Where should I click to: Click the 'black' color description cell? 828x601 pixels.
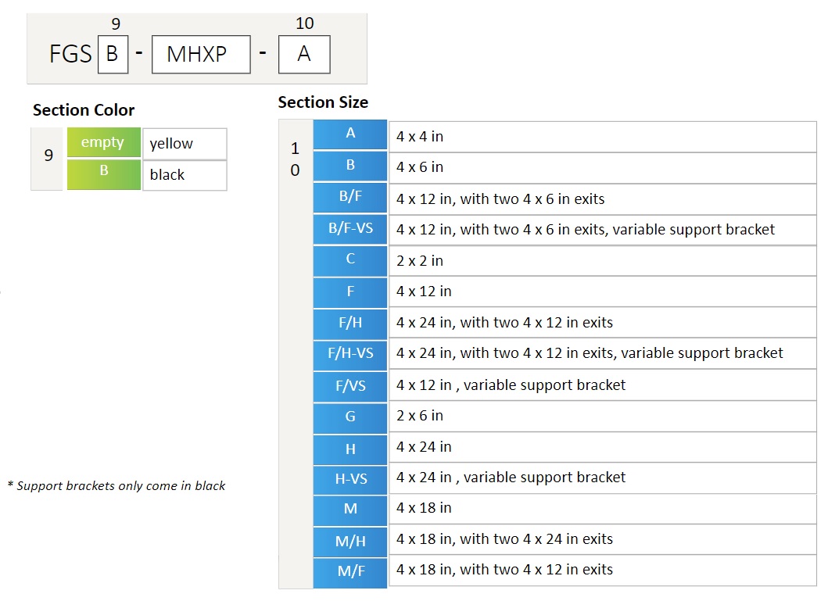[185, 175]
